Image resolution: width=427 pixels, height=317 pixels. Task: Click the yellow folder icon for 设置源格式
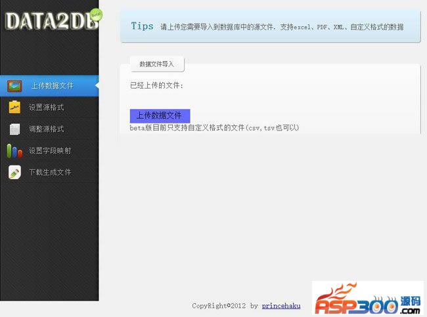[14, 107]
